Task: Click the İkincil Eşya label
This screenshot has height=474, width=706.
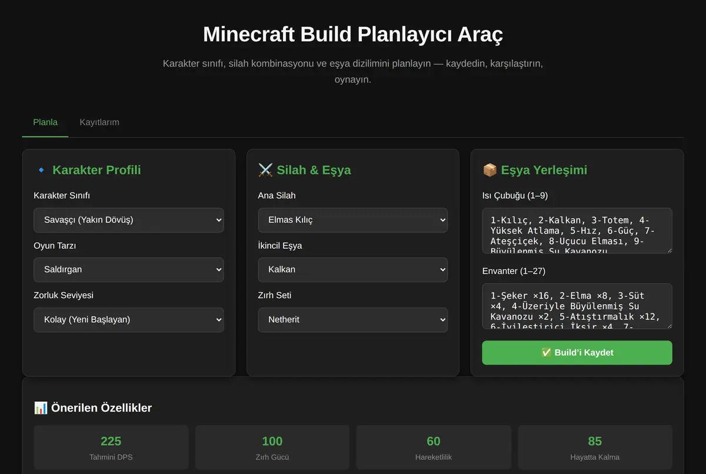Action: (279, 245)
